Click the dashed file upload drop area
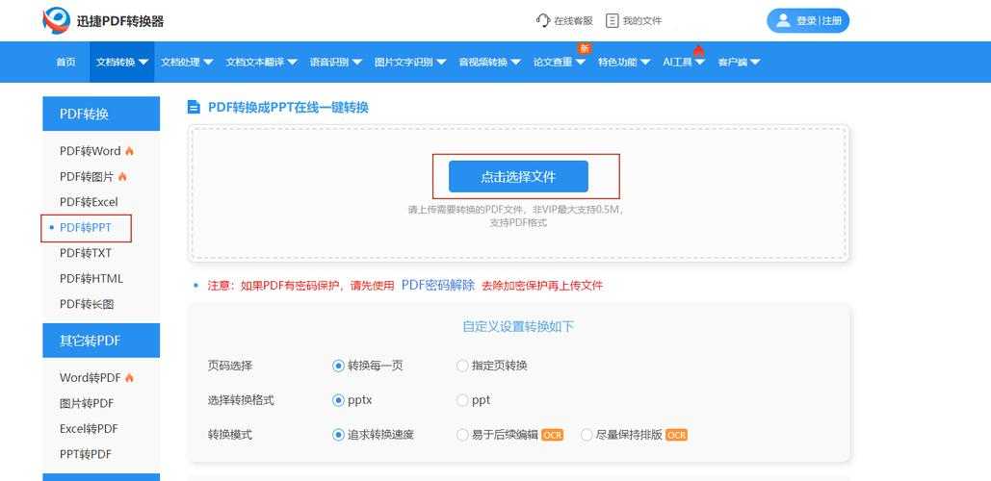Image resolution: width=991 pixels, height=481 pixels. click(x=518, y=193)
